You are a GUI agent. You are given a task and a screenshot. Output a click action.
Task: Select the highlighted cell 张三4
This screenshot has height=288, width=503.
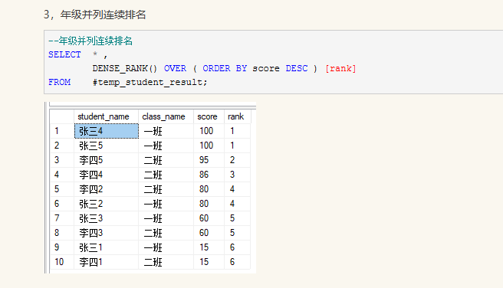(107, 131)
